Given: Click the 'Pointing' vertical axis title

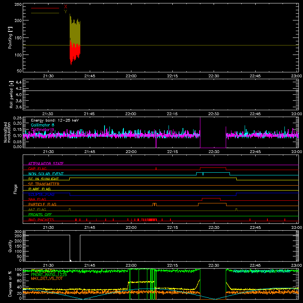Looking at the screenshot, I should [x=10, y=38].
